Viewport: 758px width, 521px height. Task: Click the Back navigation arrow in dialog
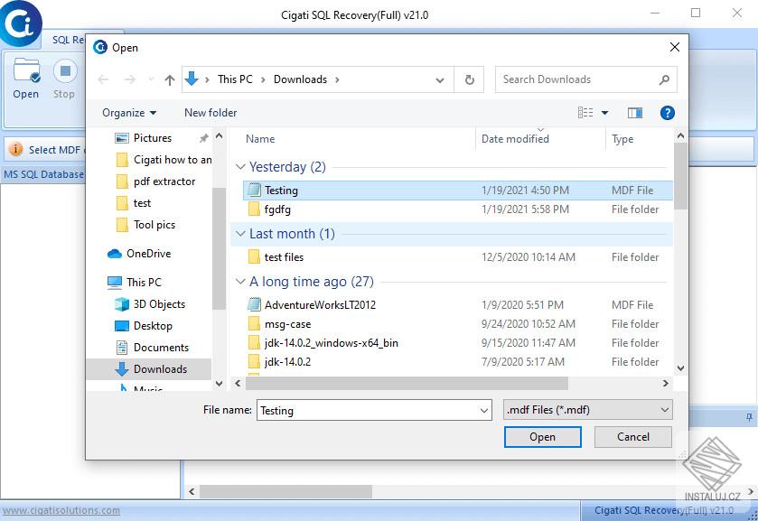[103, 79]
